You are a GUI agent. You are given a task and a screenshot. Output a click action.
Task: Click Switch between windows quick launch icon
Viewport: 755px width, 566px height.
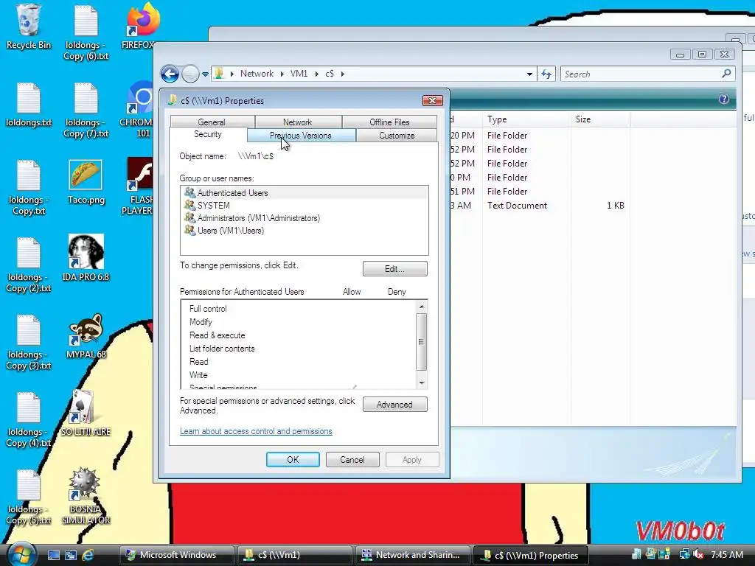point(71,555)
